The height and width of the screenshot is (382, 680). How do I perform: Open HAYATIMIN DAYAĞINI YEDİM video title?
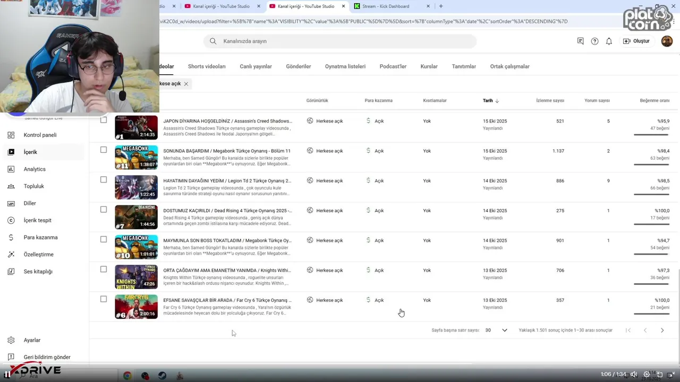coord(227,180)
